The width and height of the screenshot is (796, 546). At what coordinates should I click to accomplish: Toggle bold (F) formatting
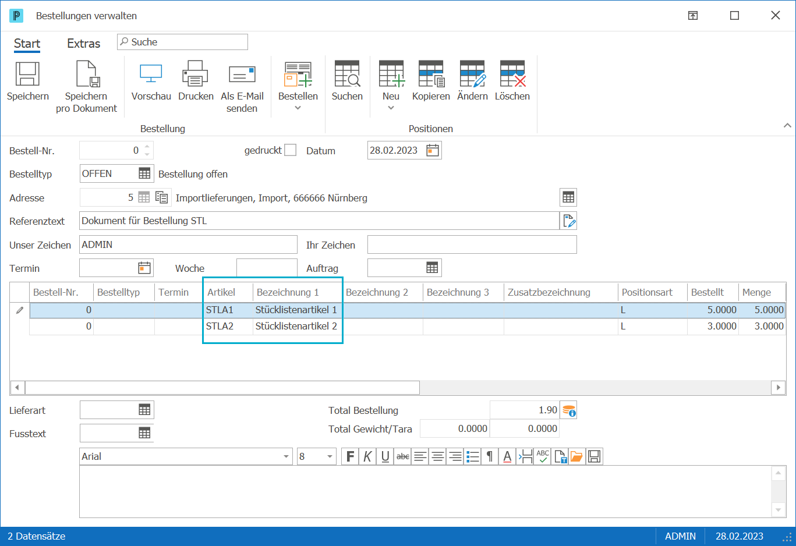[x=350, y=456]
